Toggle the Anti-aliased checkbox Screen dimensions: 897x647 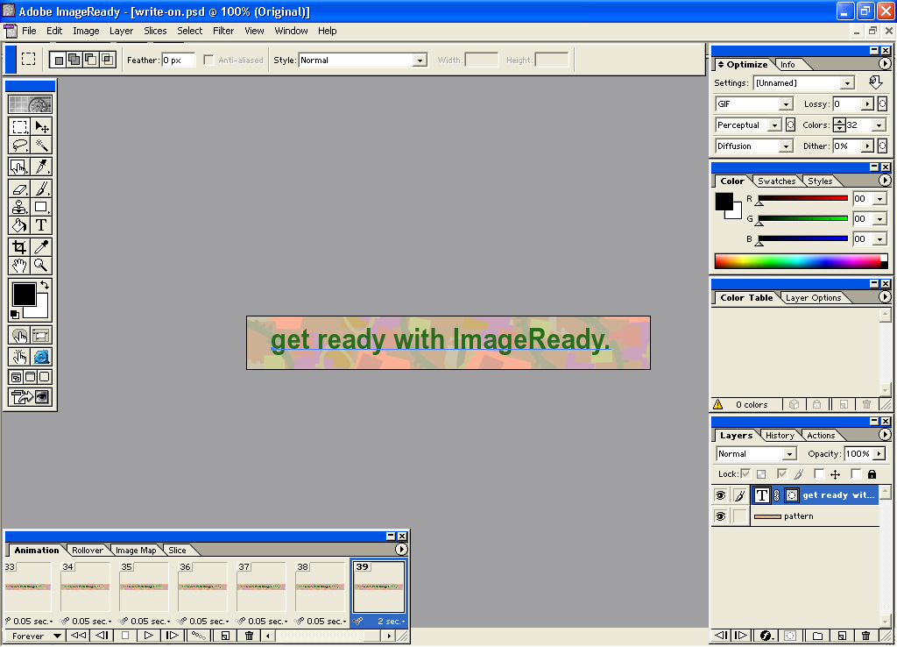pos(208,60)
